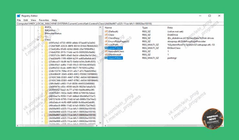
Task: Select the CI key in tree
Action: coord(46,37)
